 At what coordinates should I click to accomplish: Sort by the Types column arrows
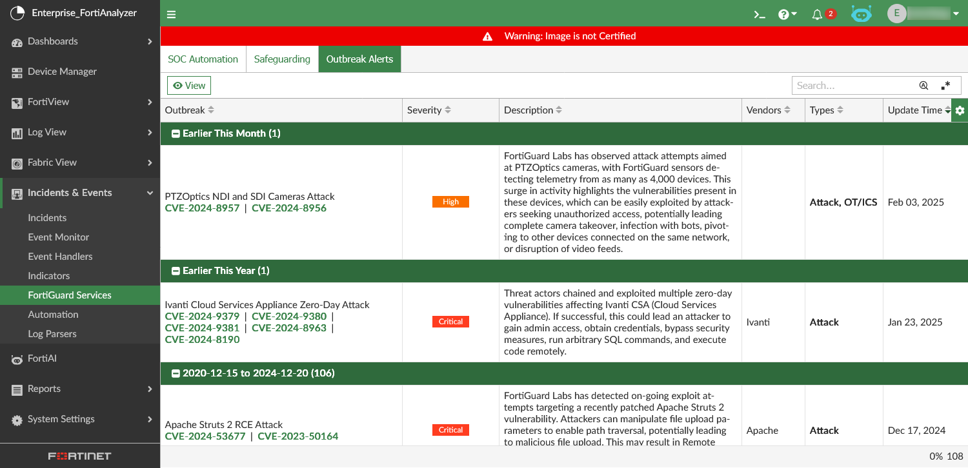(x=840, y=110)
